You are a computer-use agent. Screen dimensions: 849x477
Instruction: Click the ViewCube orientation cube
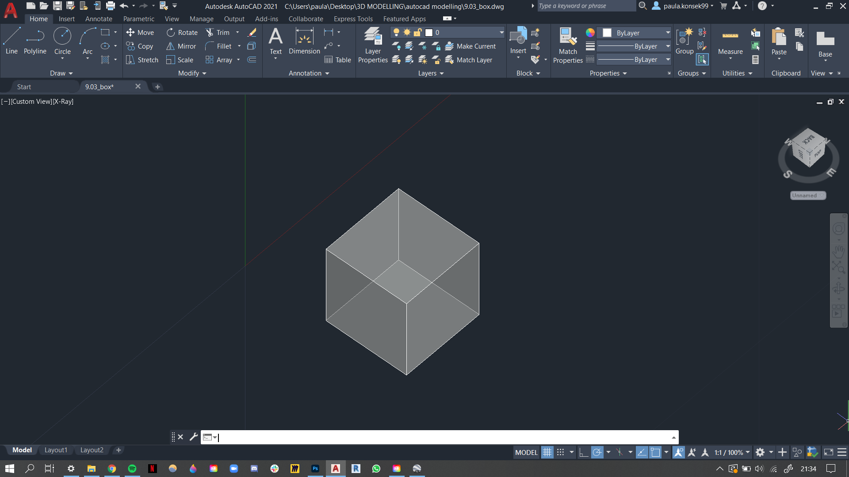point(809,148)
